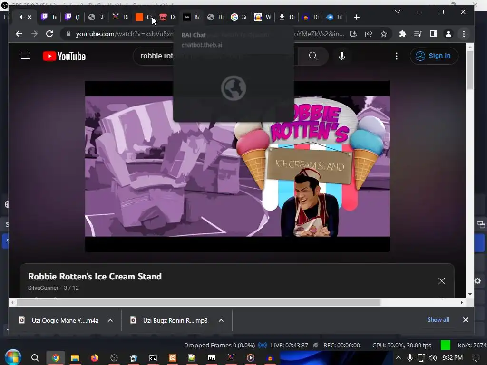The width and height of the screenshot is (487, 365).
Task: Click the OBS CPU 50.0% status text
Action: (402, 345)
